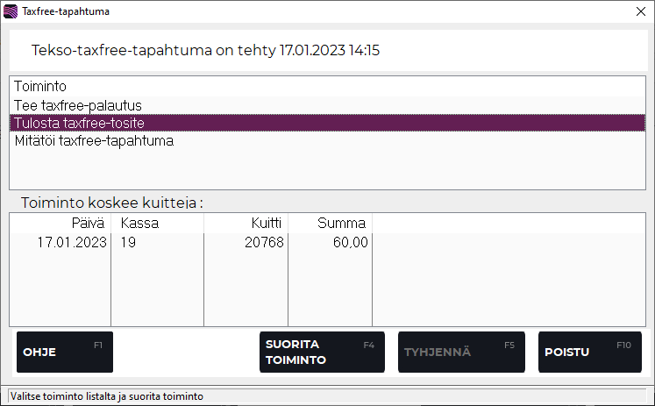Screen dimensions: 655x406
Task: Click the Taxfree-tapahtuma app icon in title bar
Action: point(11,12)
